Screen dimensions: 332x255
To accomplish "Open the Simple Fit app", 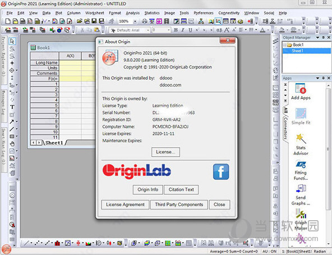I will coord(301,116).
